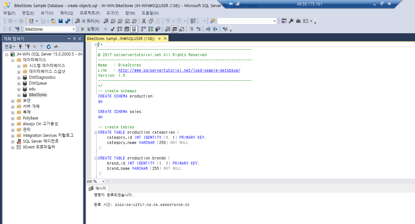The width and height of the screenshot is (415, 224).
Task: Click the Activity Monitor icon in toolbar
Action: (x=193, y=21)
